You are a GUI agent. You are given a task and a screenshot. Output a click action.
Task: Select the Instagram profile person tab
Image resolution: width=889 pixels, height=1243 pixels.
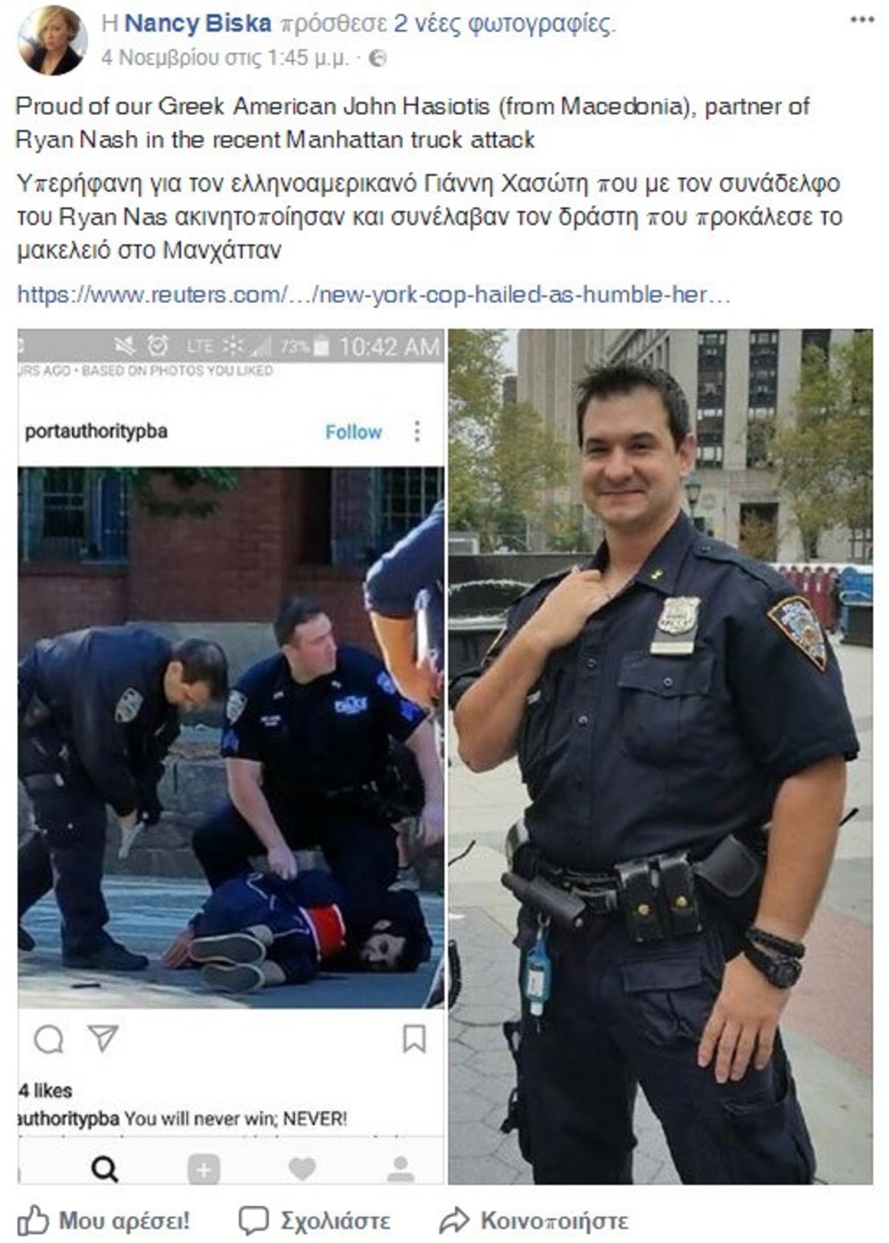401,1169
